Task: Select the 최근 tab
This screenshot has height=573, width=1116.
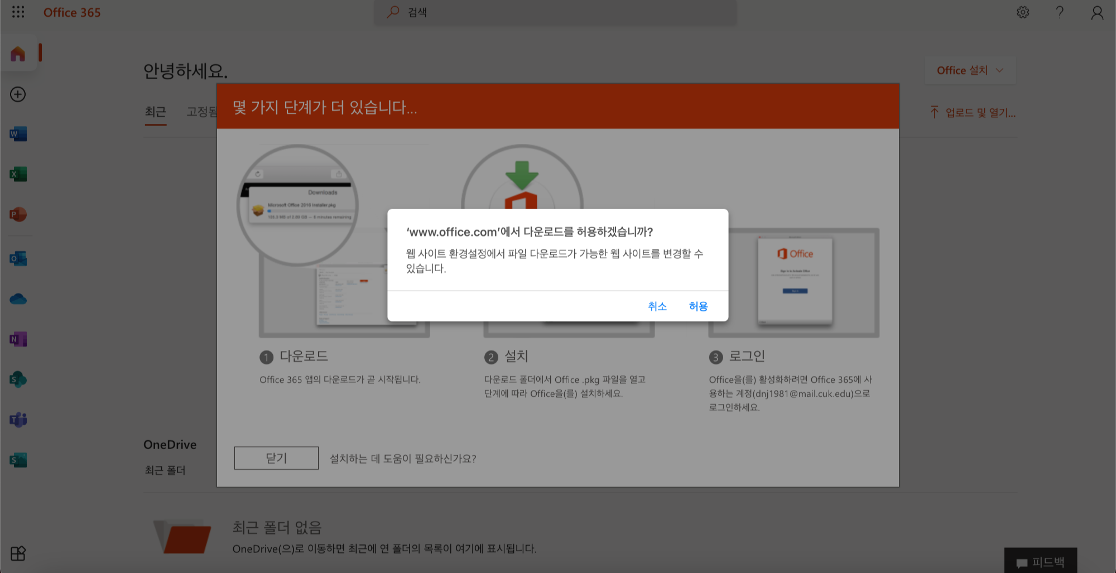Action: pyautogui.click(x=155, y=112)
